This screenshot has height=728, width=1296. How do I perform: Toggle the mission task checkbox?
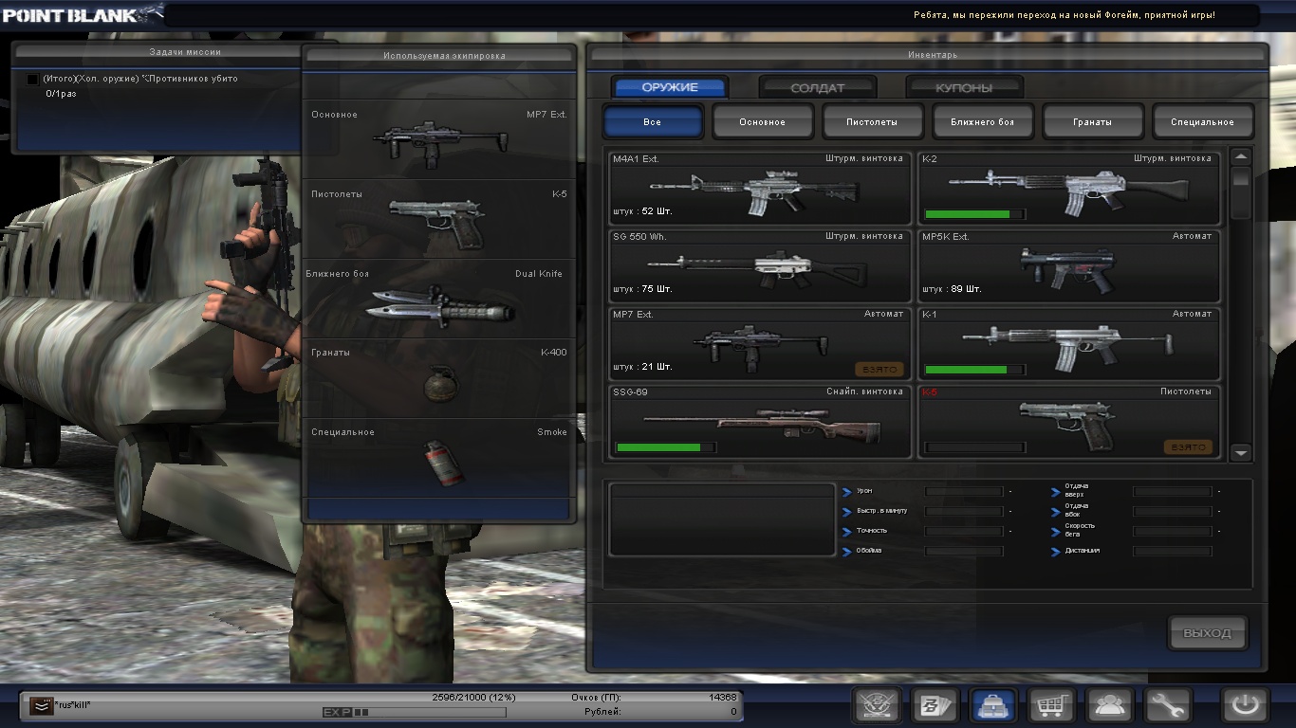coord(33,80)
